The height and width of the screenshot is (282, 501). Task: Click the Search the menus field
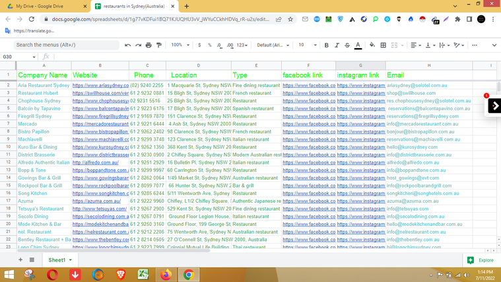point(66,45)
